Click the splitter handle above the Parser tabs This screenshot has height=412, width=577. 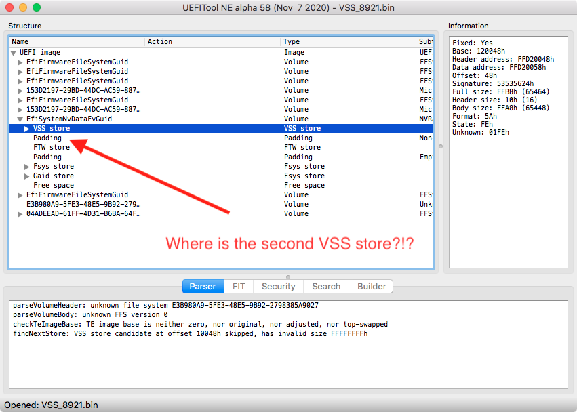pyautogui.click(x=288, y=276)
